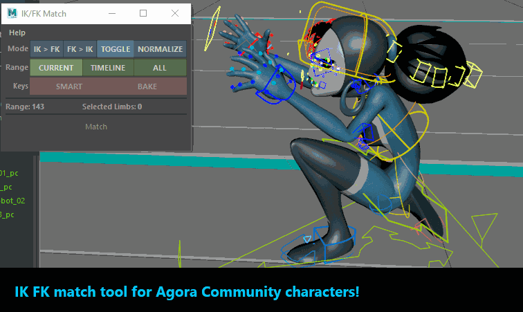Enable TOGGLE mode
This screenshot has width=523, height=312.
pyautogui.click(x=115, y=49)
